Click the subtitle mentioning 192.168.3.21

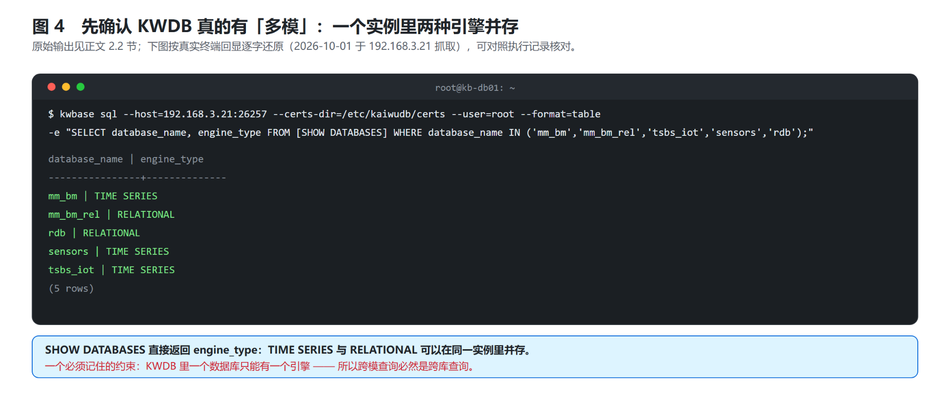tap(305, 46)
